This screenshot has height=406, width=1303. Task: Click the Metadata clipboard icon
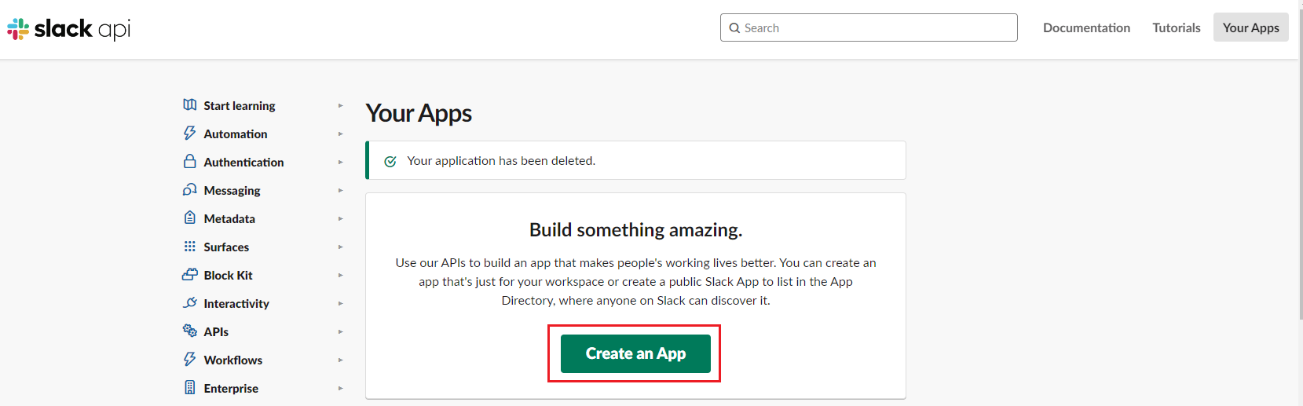coord(189,218)
